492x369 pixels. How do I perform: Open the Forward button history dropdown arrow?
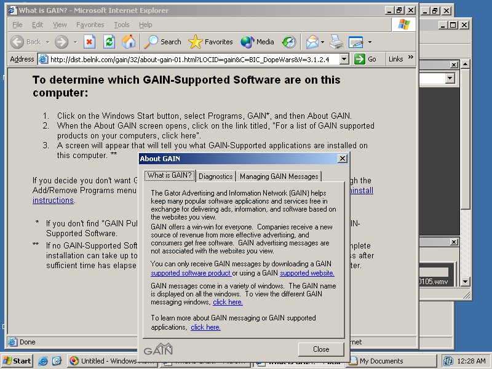point(75,42)
